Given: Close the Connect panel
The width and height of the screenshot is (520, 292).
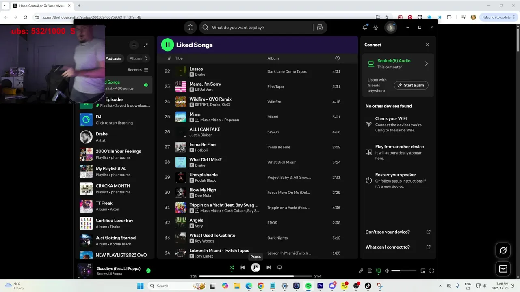Looking at the screenshot, I should 427,45.
